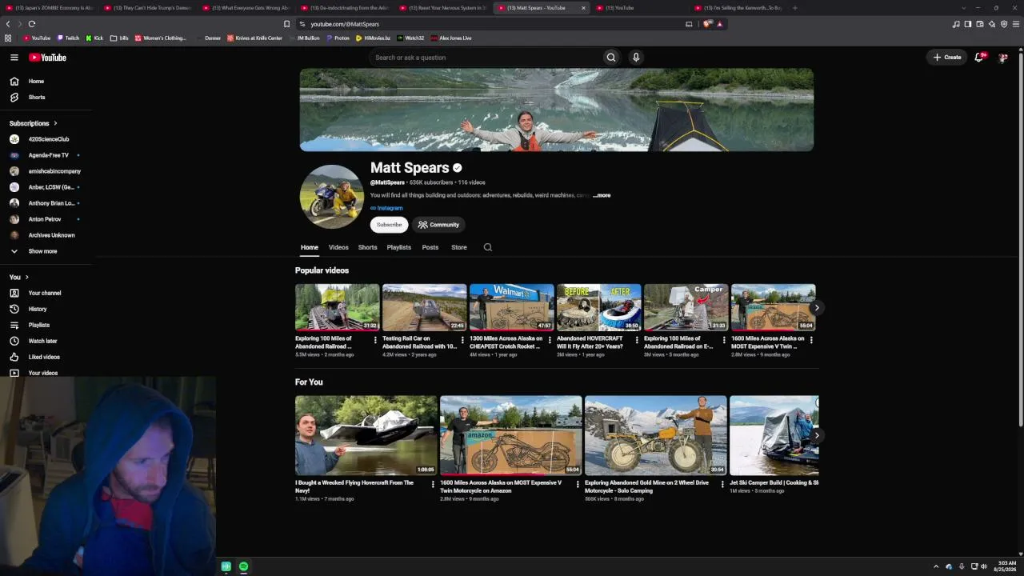Select the channel Home tab
The image size is (1024, 576).
(310, 247)
